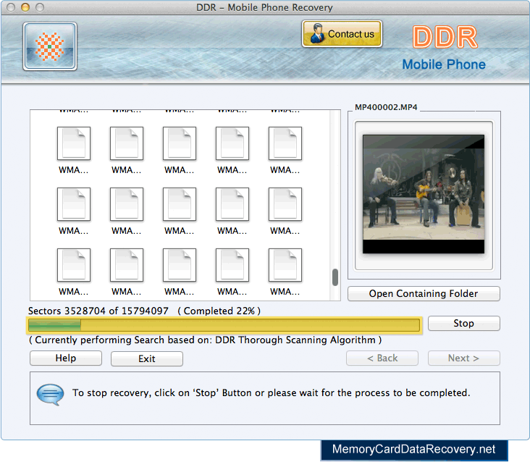Click the disabled Next button
The height and width of the screenshot is (462, 530).
point(463,358)
